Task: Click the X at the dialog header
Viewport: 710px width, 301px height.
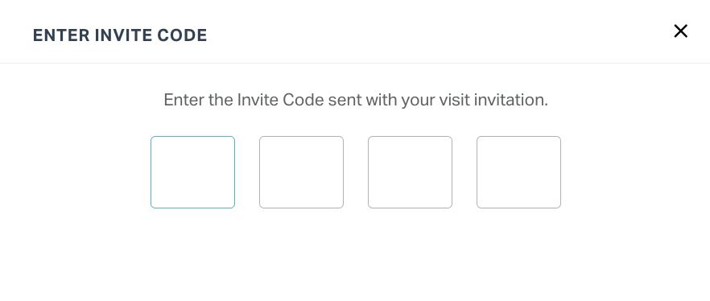Action: 680,31
